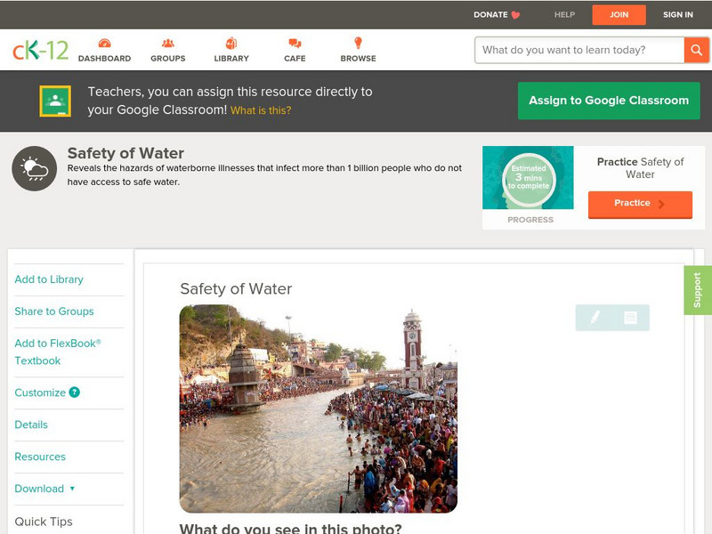Click Add to Library
712x534 pixels.
(x=49, y=279)
